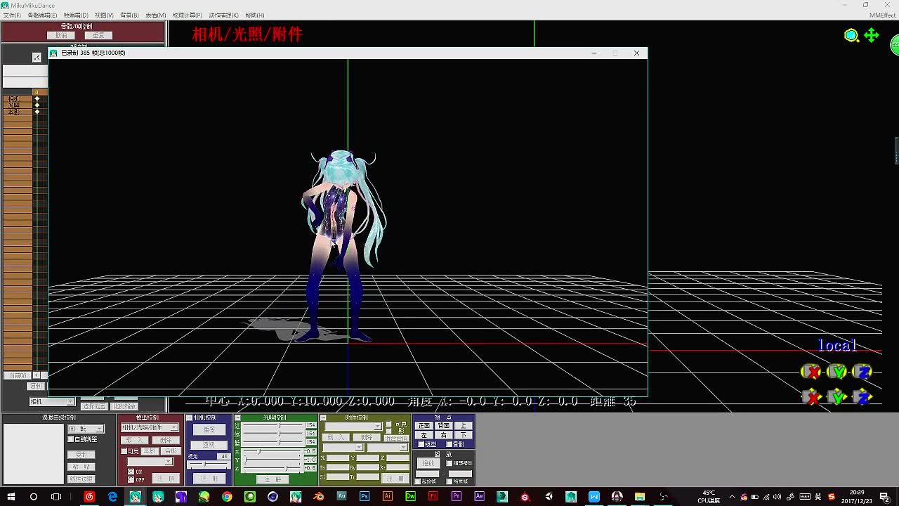Viewport: 899px width, 506px height.
Task: Open the 视图(V) menu
Action: point(104,15)
